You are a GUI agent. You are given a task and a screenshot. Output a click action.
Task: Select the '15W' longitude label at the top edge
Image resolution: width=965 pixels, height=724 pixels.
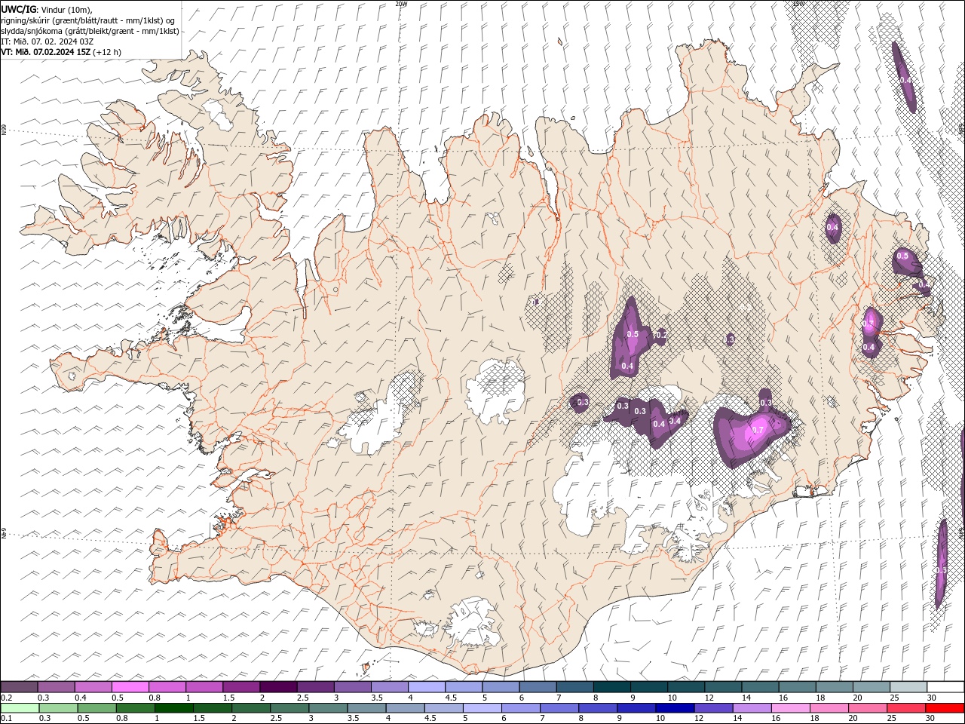tap(798, 4)
